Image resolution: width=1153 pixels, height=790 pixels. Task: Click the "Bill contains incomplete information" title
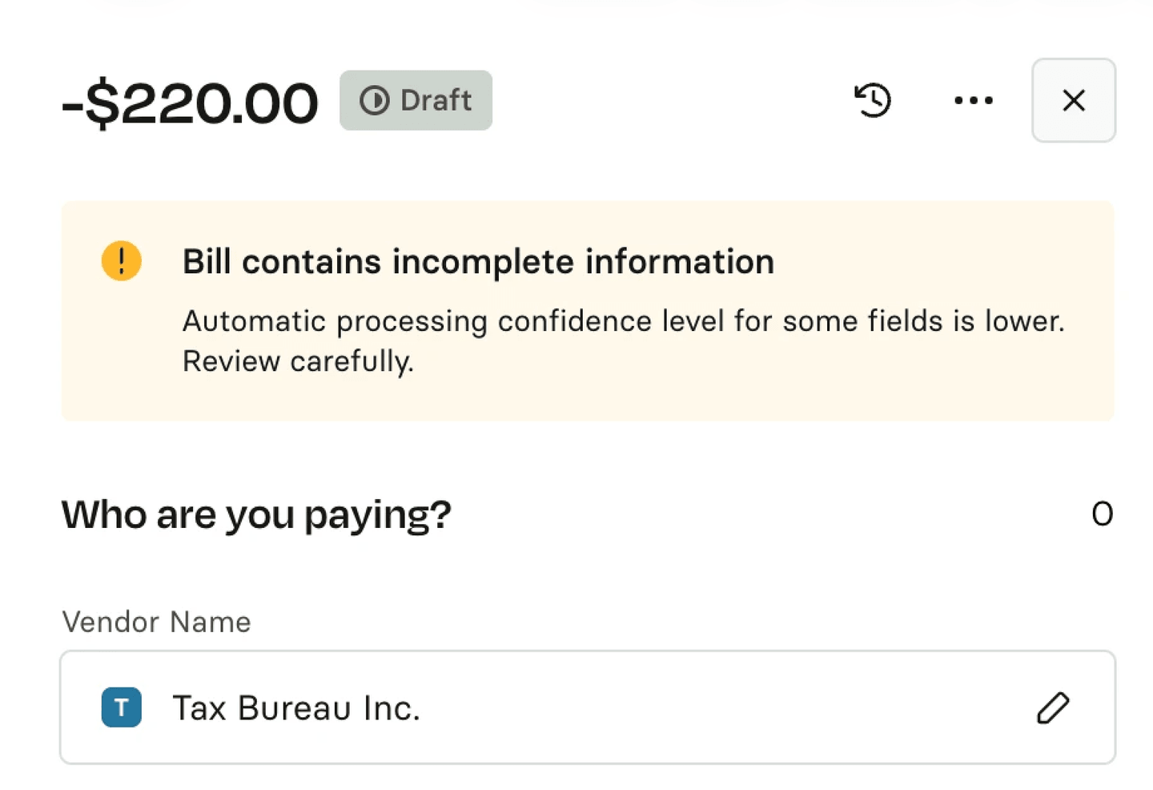tap(478, 262)
